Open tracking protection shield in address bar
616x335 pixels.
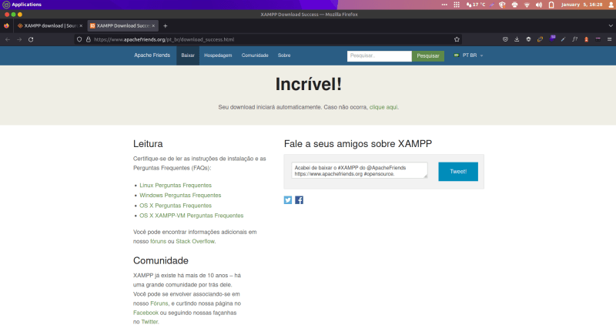[x=79, y=39]
